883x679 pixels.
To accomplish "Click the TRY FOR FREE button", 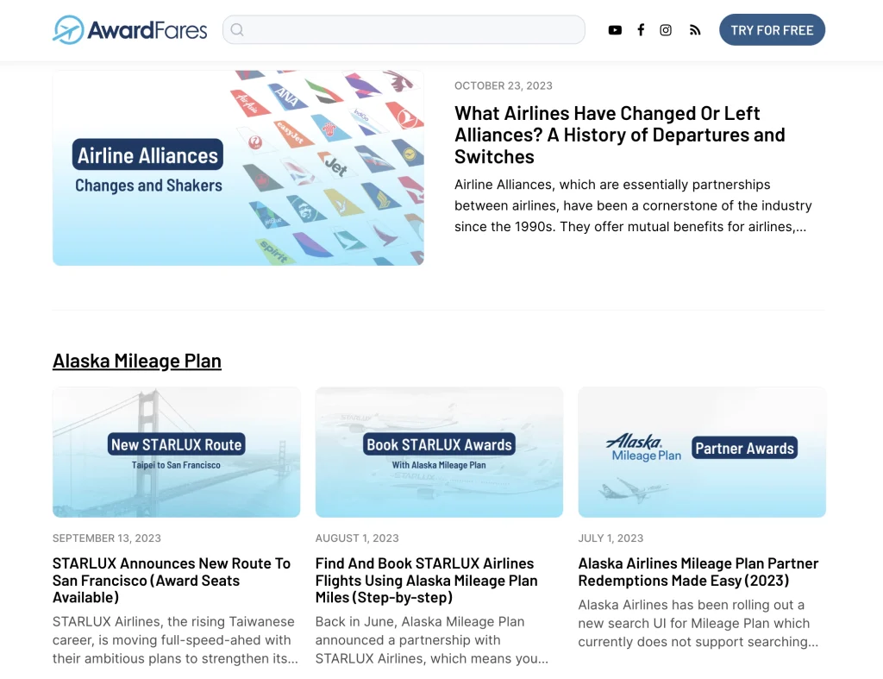I will click(x=772, y=30).
